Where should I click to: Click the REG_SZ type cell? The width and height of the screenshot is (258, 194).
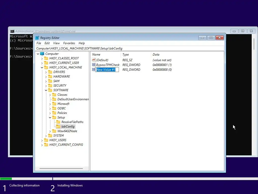(x=127, y=60)
